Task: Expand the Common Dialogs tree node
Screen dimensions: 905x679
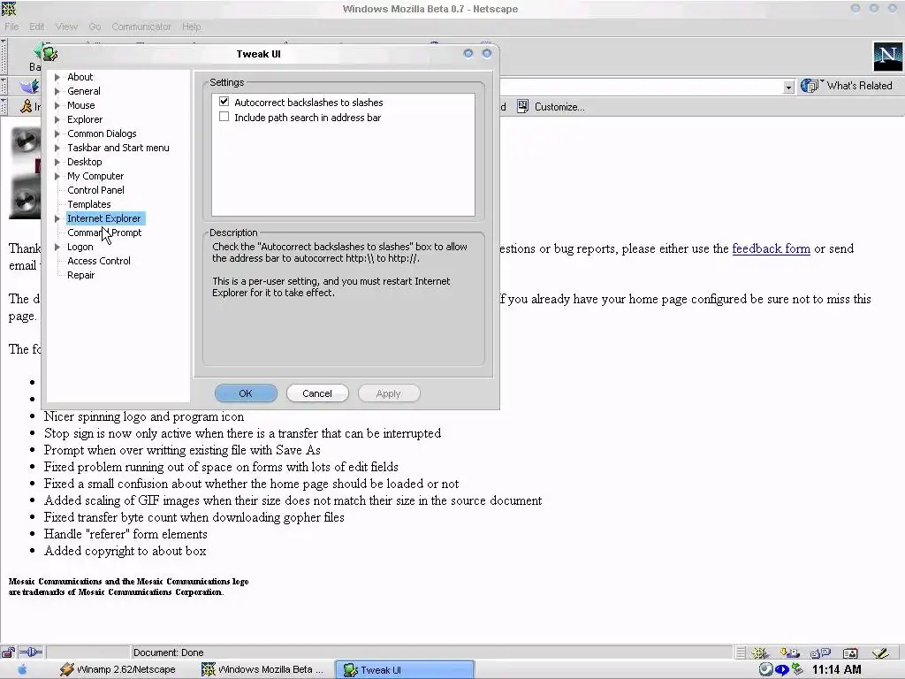Action: point(57,134)
